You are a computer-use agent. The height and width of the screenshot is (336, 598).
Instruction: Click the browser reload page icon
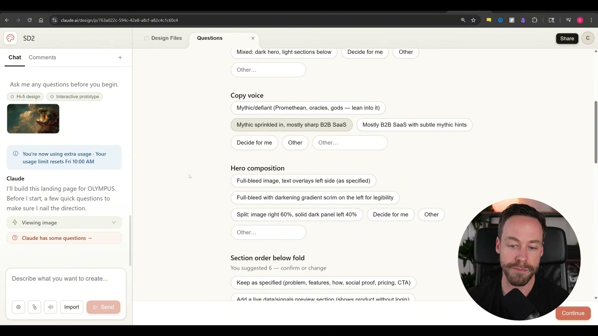point(30,20)
